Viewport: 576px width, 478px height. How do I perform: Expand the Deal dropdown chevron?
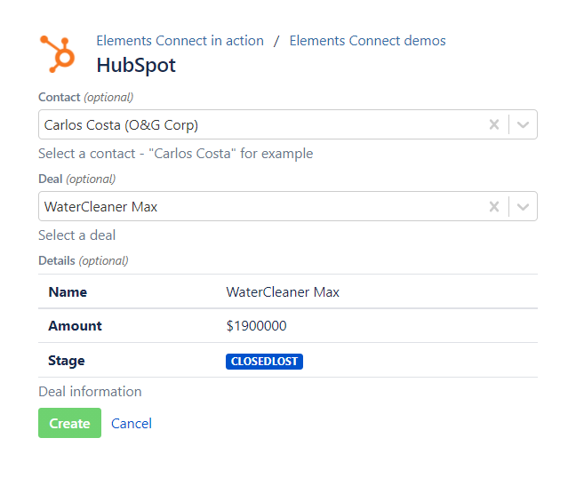(524, 207)
